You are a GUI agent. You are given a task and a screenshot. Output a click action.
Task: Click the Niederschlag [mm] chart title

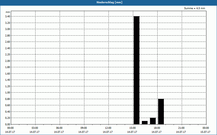pyautogui.click(x=109, y=2)
